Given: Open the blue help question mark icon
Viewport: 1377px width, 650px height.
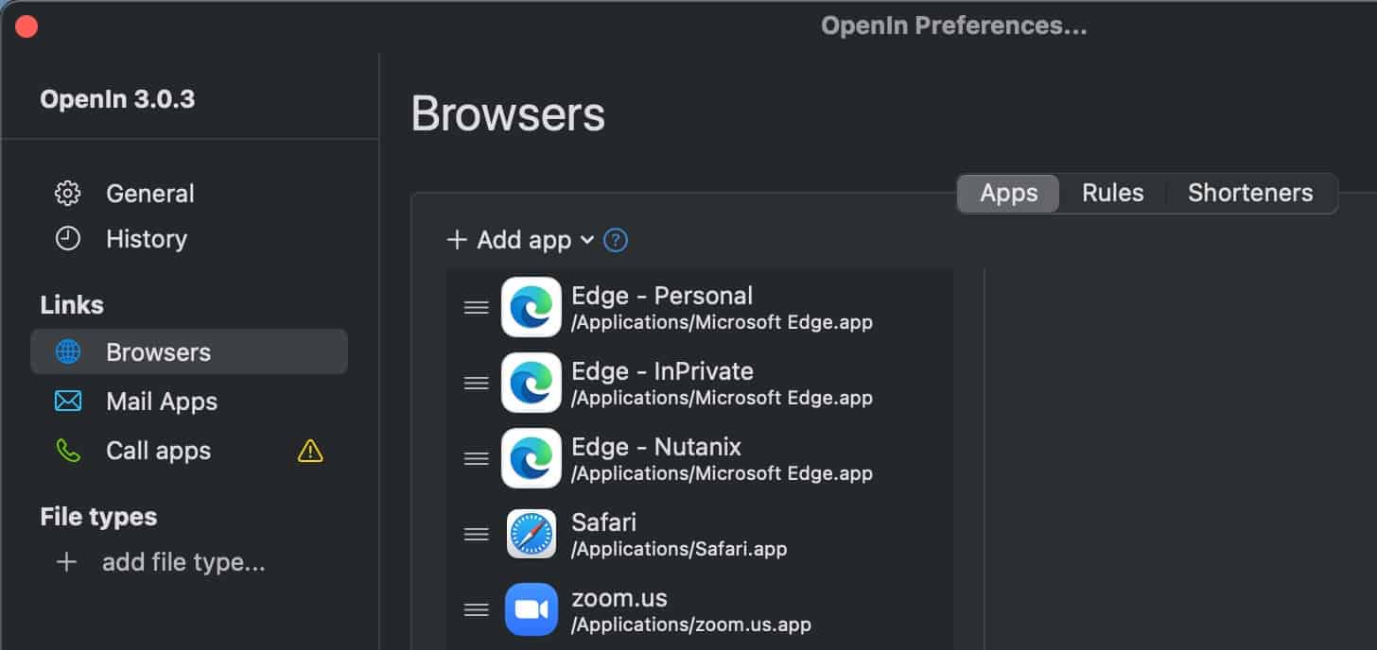Looking at the screenshot, I should click(616, 240).
